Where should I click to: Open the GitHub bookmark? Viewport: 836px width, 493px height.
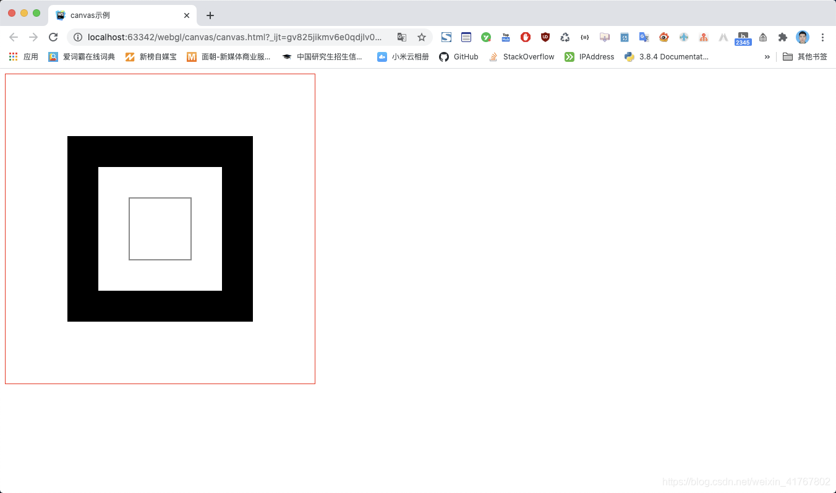tap(459, 57)
